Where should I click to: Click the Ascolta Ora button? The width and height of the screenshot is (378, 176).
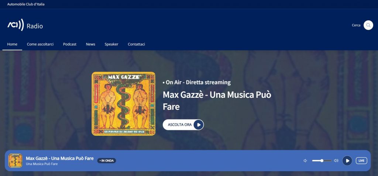[183, 125]
